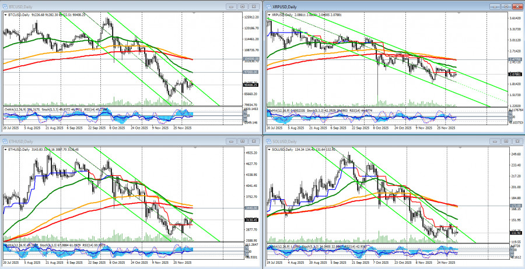Activate the ETHUSD,Daily window title bar
This screenshot has height=269, width=525.
(x=131, y=141)
